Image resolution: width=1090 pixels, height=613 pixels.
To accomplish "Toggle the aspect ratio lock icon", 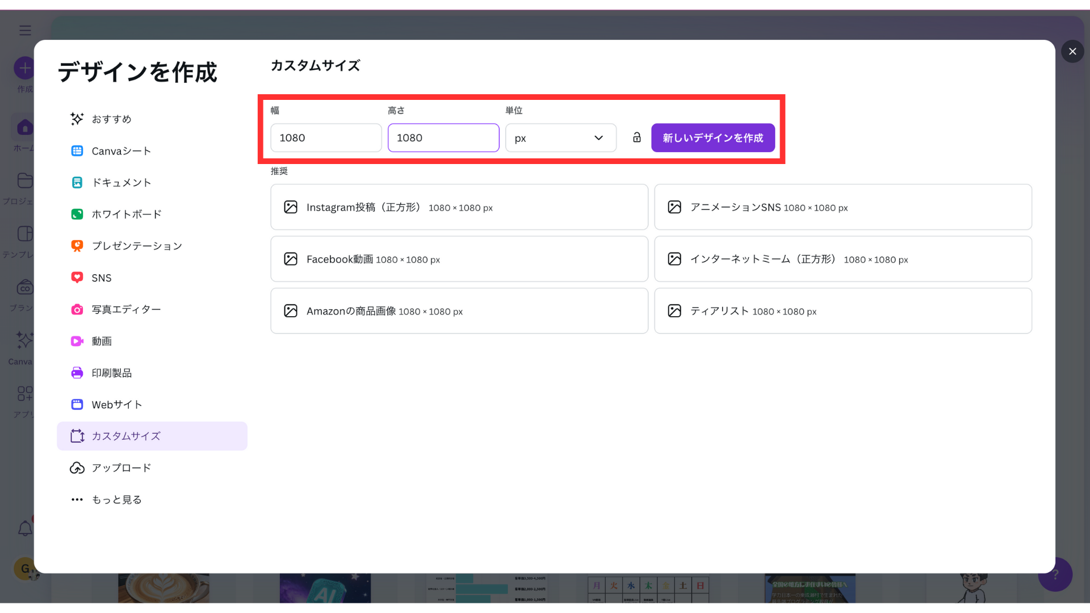I will (x=636, y=137).
